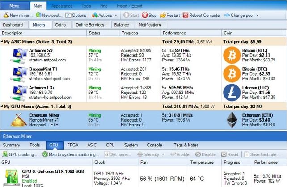This screenshot has height=187, width=287.
Task: Sort by Status column header
Action: click(x=103, y=33)
